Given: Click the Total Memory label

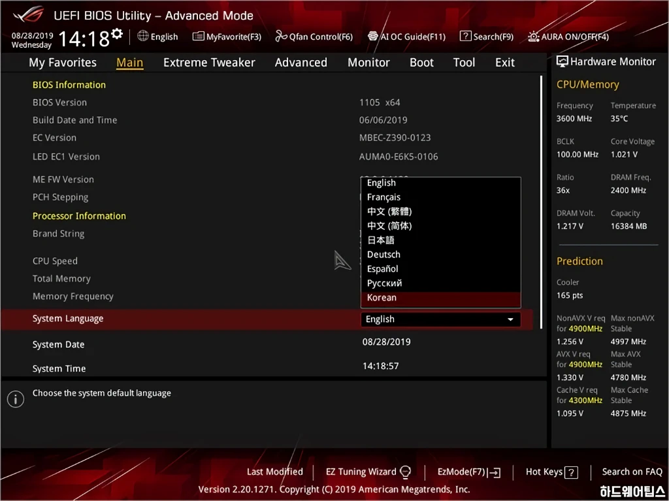Looking at the screenshot, I should (61, 279).
